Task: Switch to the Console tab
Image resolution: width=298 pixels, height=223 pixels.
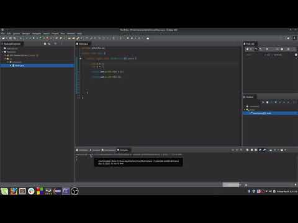Action: [123, 150]
